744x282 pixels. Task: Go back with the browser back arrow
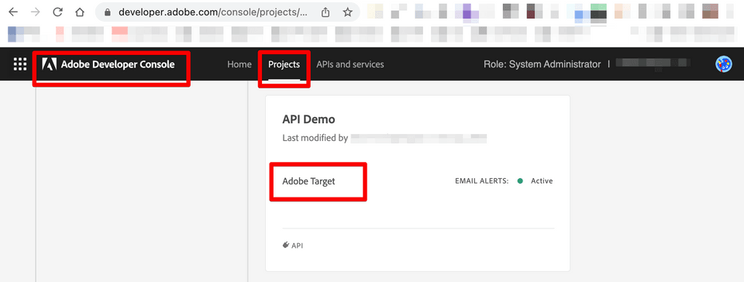(x=13, y=12)
